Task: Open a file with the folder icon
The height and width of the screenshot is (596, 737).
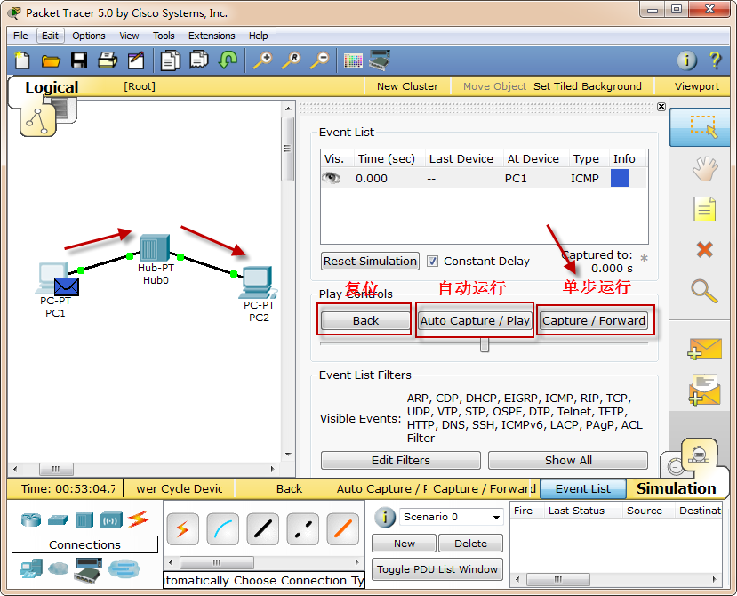Action: coord(51,60)
